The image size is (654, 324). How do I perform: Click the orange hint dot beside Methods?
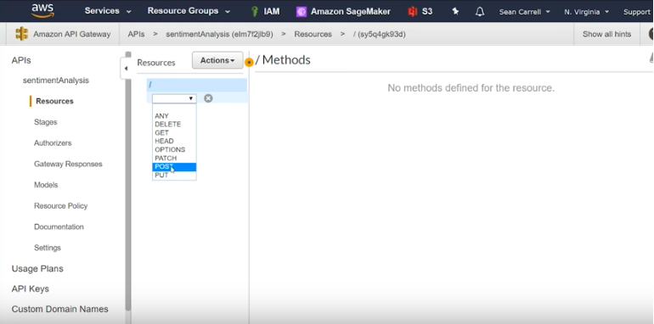(x=249, y=63)
